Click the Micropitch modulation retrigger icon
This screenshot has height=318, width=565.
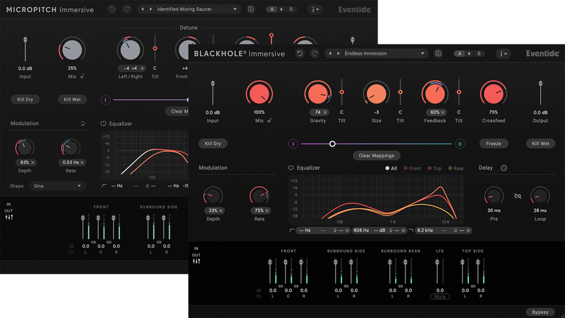83,123
